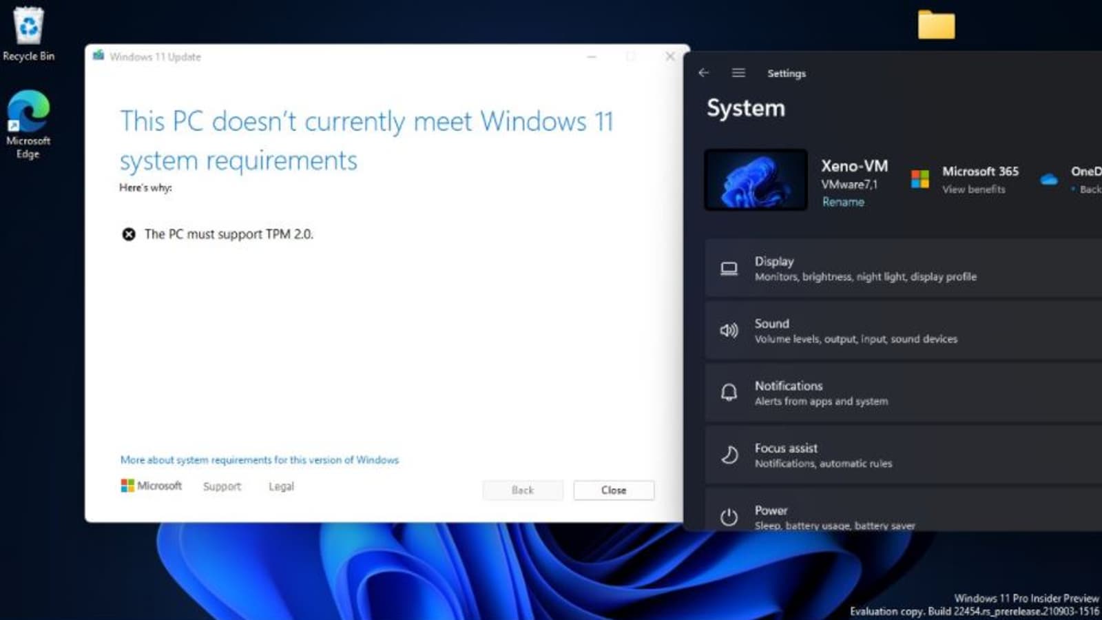Click View benefits under Microsoft 365
Viewport: 1102px width, 620px height.
(974, 189)
